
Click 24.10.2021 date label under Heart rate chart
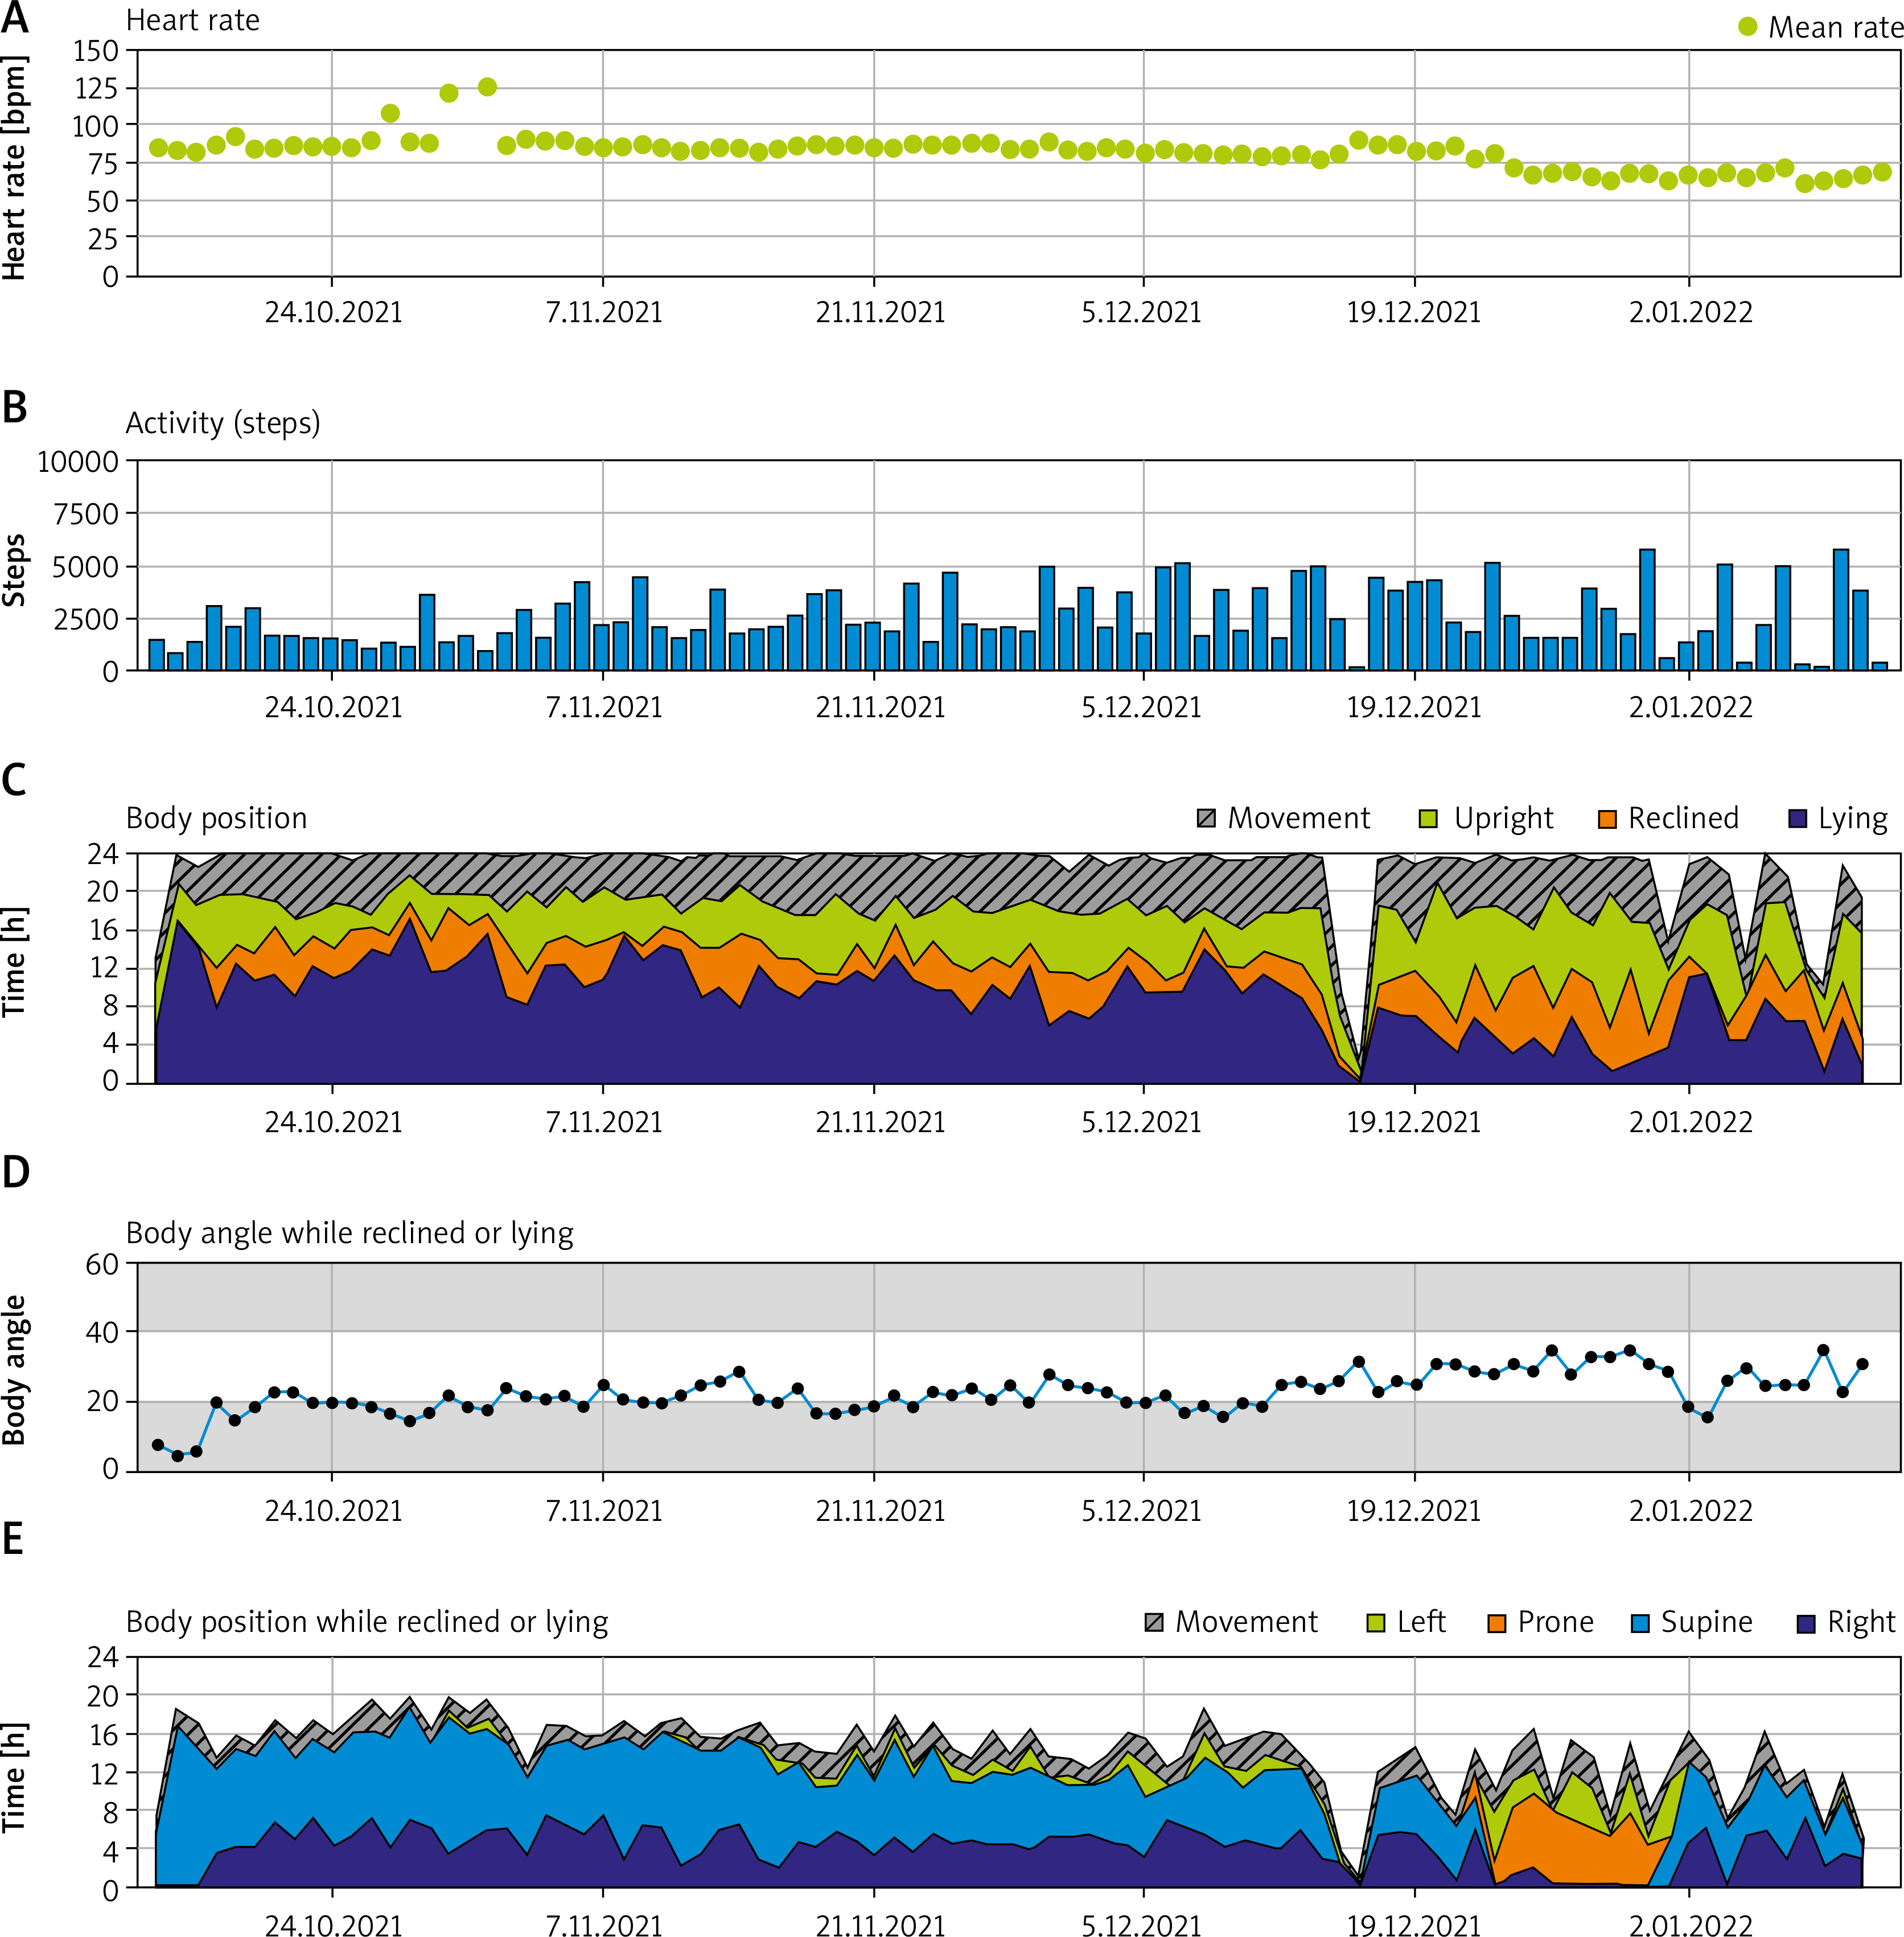pos(333,312)
